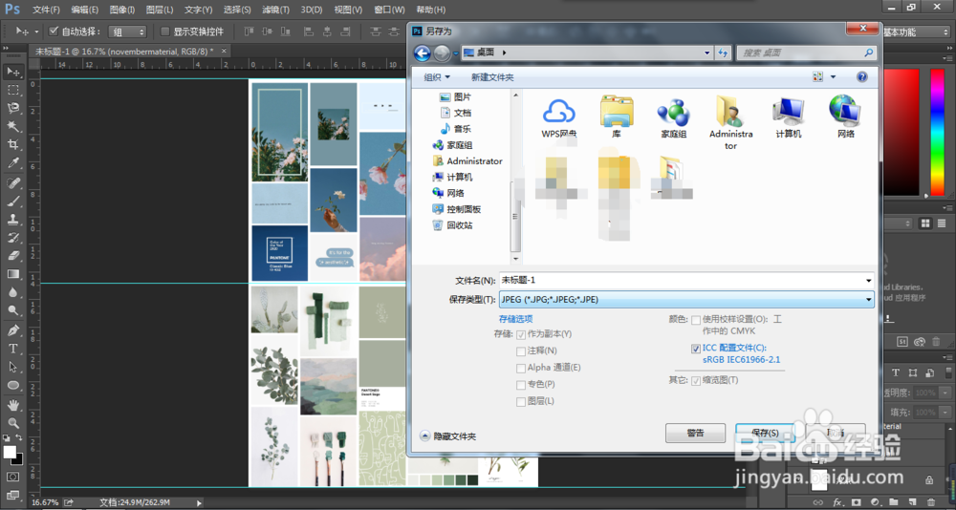Image resolution: width=956 pixels, height=510 pixels.
Task: Select the Gradient tool
Action: point(12,274)
